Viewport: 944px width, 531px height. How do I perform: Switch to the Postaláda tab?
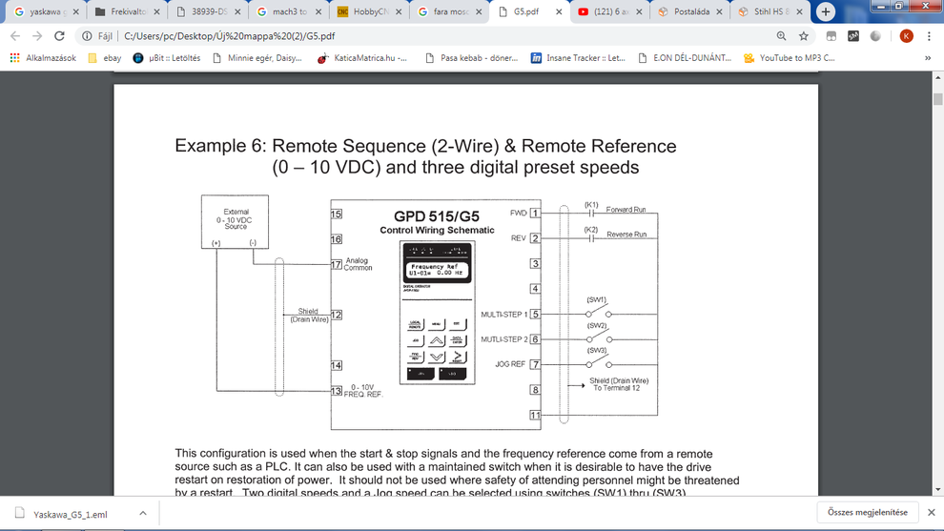[688, 12]
